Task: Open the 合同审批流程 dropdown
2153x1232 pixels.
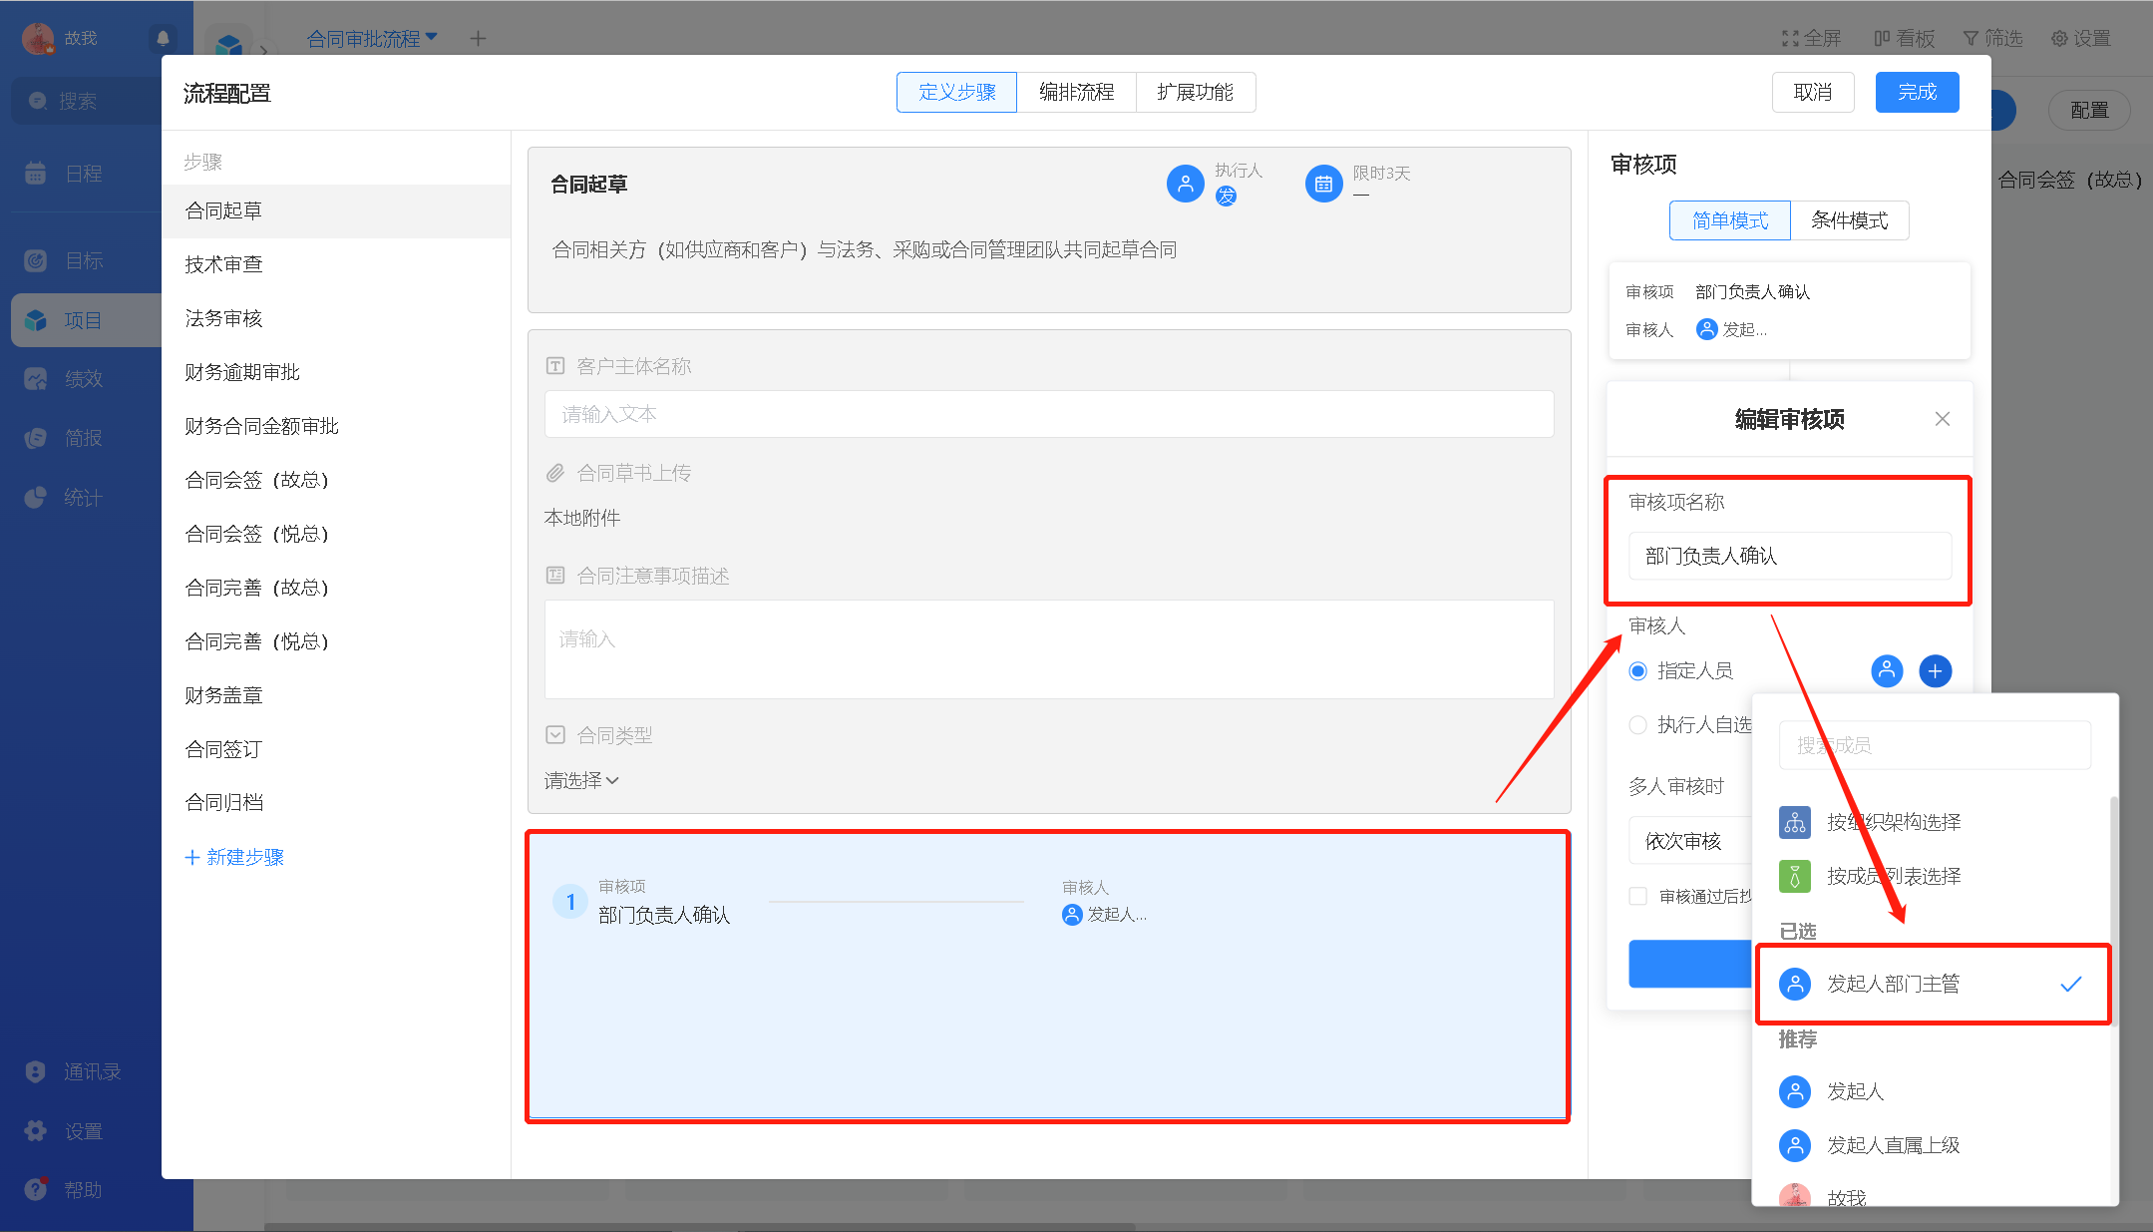Action: pyautogui.click(x=372, y=39)
